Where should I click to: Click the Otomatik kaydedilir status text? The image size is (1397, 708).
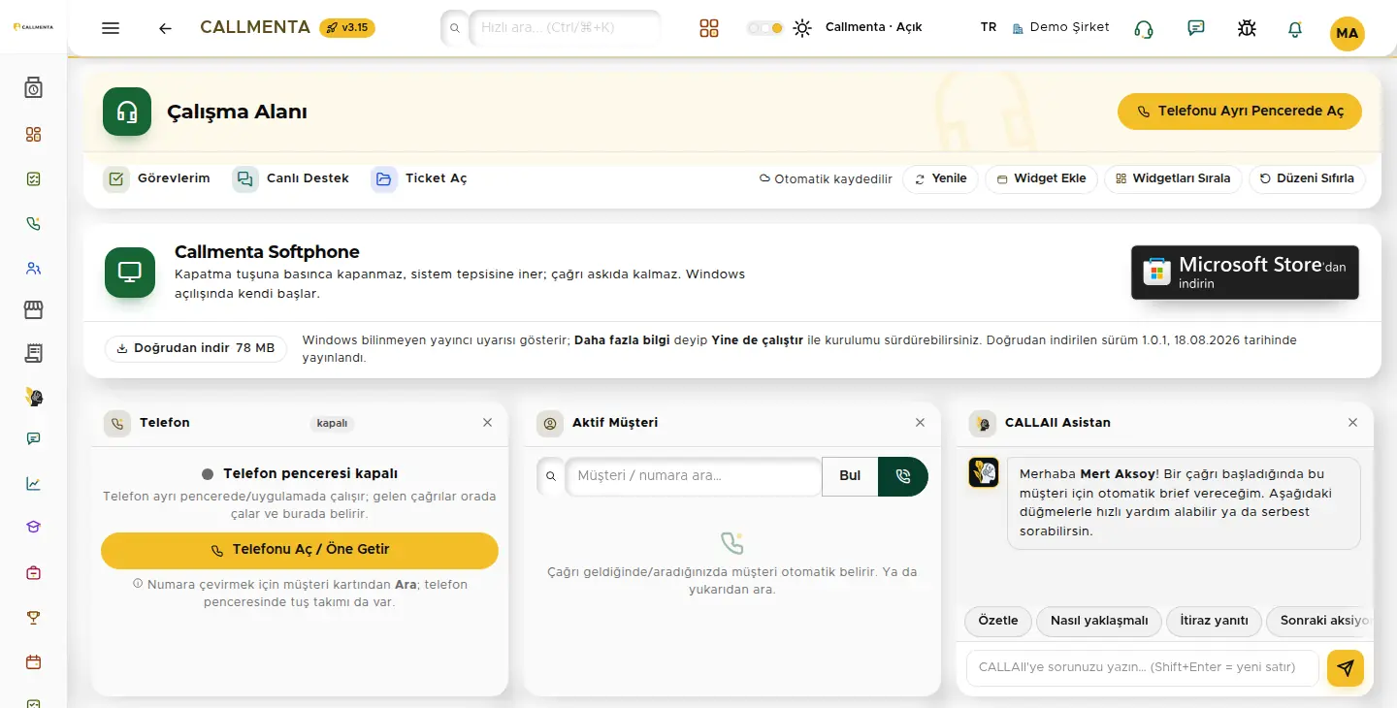(x=826, y=179)
